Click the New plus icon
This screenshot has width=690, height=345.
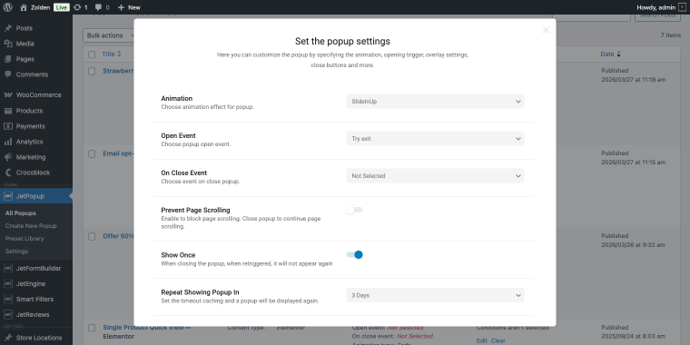pyautogui.click(x=121, y=7)
